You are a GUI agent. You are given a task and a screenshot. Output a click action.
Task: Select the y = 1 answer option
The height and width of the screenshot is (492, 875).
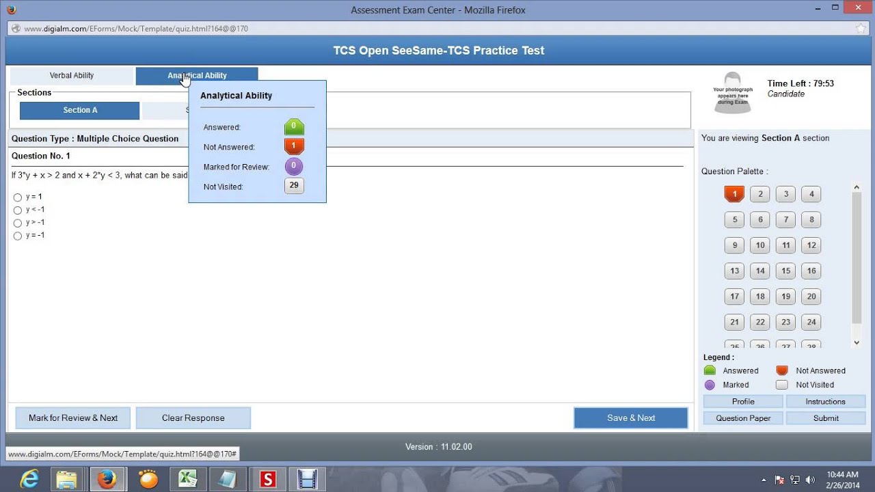click(x=18, y=197)
